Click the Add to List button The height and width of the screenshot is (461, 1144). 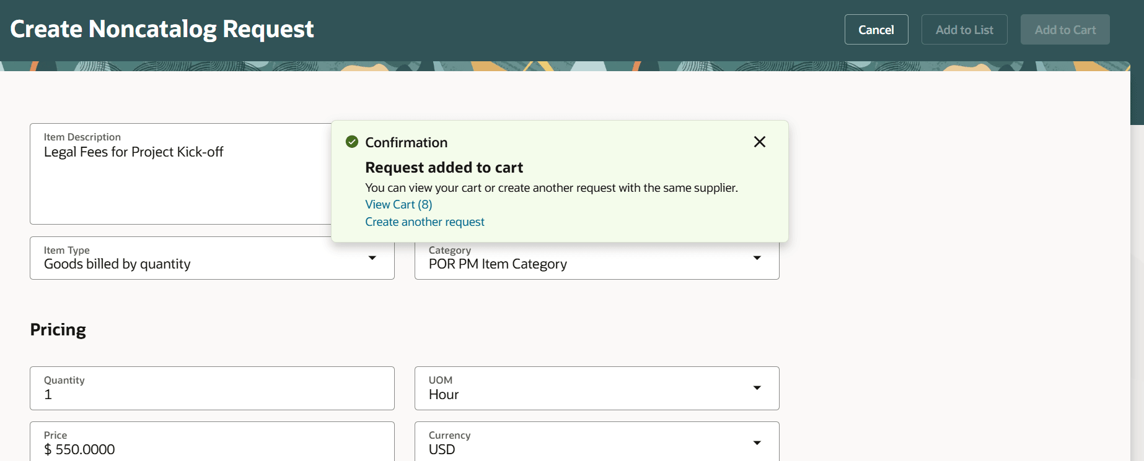(964, 30)
